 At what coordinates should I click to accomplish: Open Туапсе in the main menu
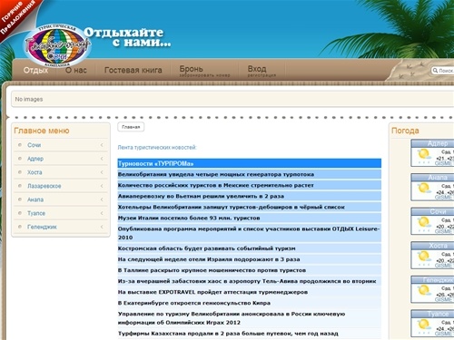[x=36, y=213]
